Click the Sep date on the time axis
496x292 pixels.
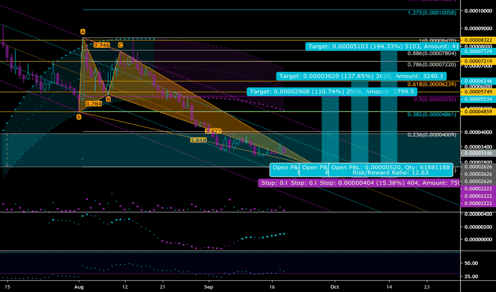point(209,287)
